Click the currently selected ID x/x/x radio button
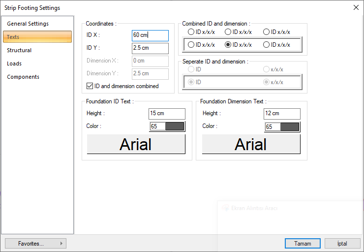The image size is (364, 252). click(228, 45)
